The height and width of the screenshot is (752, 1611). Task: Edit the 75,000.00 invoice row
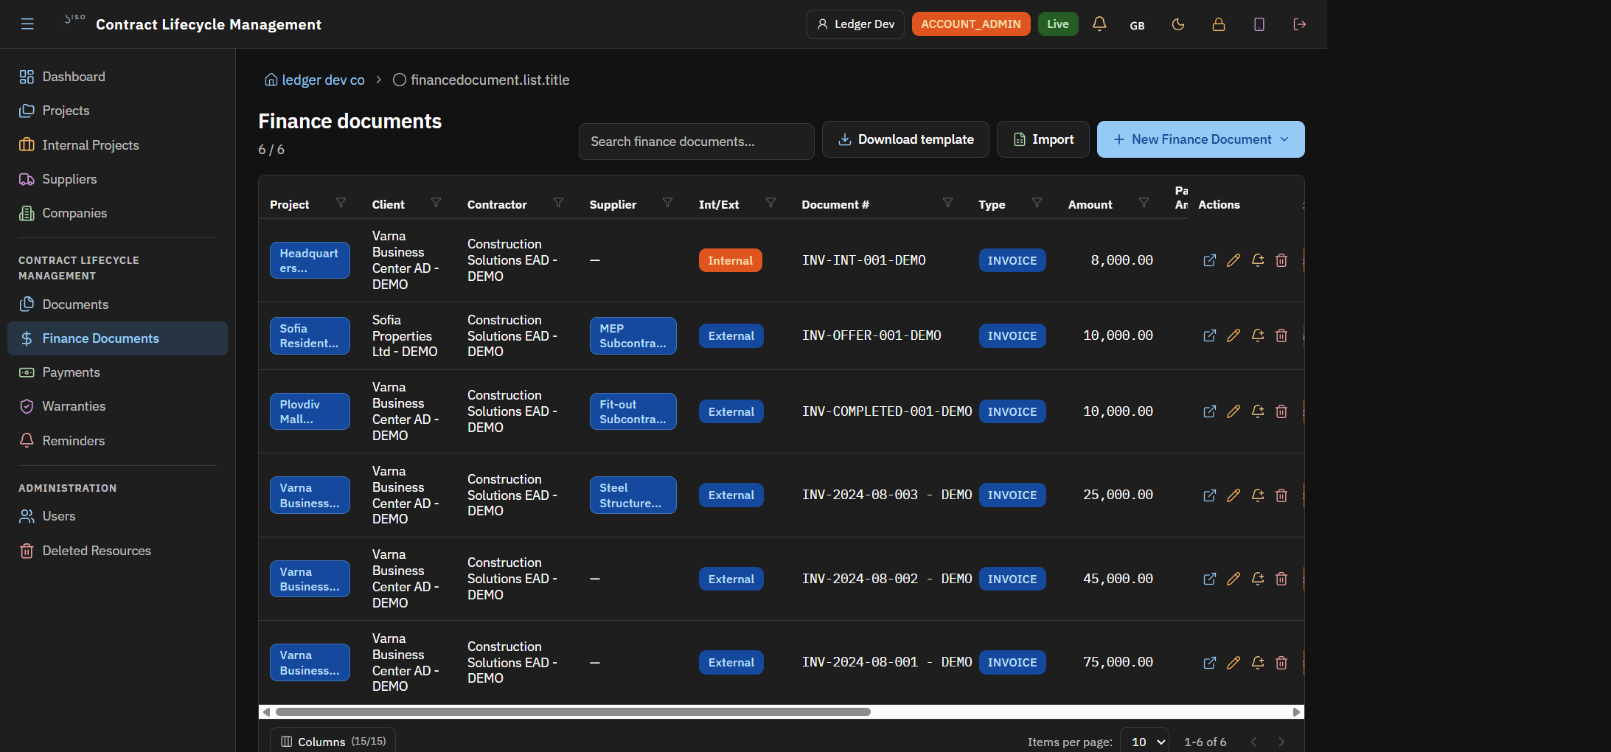pyautogui.click(x=1234, y=663)
